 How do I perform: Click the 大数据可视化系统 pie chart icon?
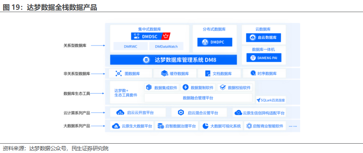click(205, 126)
